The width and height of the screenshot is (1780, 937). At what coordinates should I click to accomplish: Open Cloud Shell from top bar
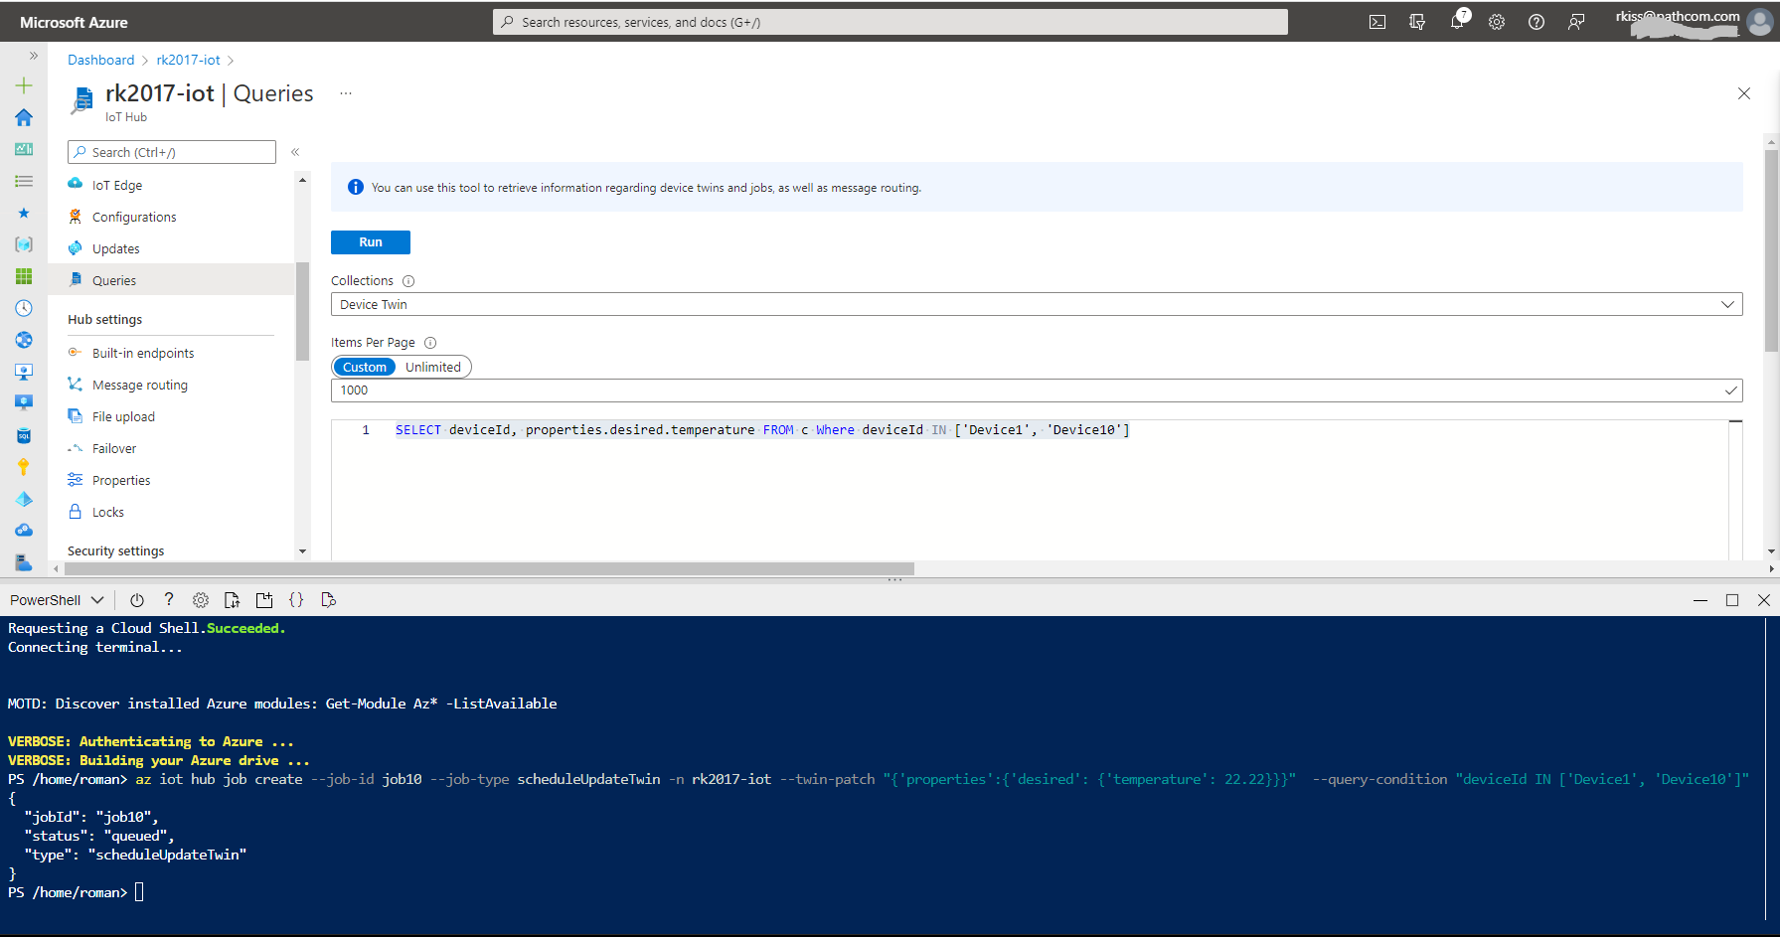click(x=1377, y=22)
